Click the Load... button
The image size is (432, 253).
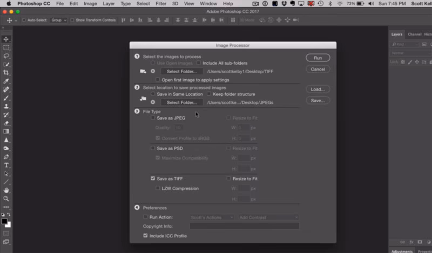pos(318,89)
